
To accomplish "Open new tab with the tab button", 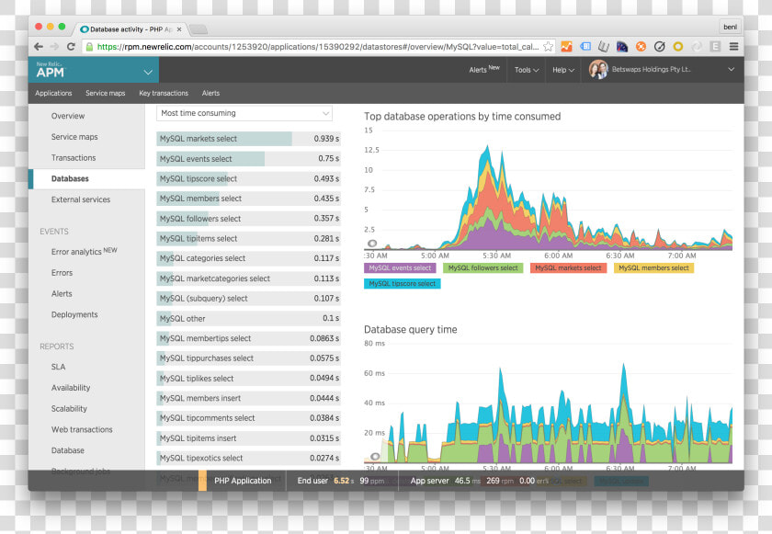I will point(199,29).
